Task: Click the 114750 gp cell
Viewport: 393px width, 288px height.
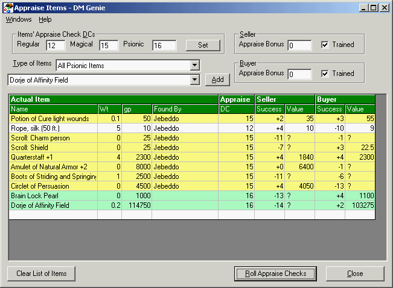Action: pos(137,205)
